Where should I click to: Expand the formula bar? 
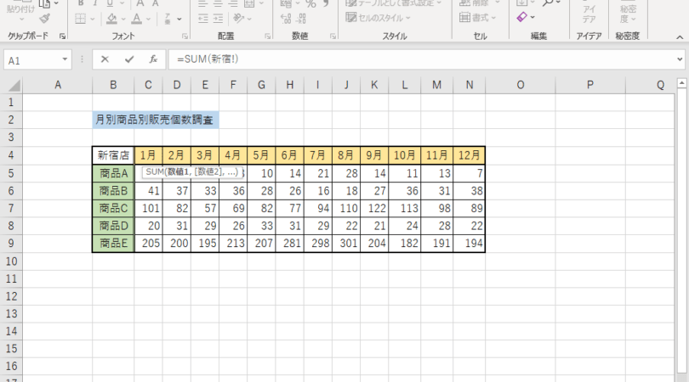(680, 59)
